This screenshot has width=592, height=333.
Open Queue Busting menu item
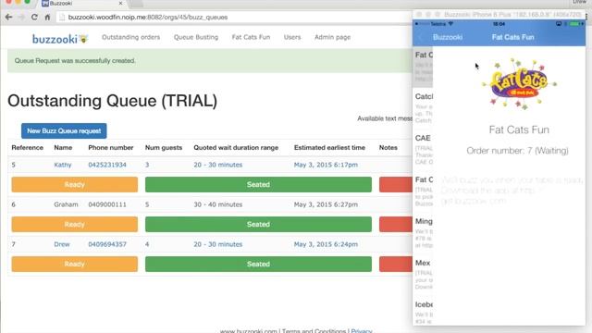click(x=196, y=37)
